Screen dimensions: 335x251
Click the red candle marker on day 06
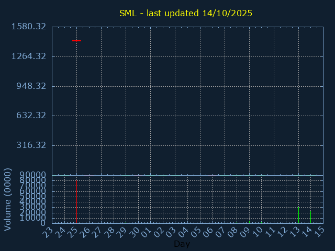pyautogui.click(x=212, y=176)
